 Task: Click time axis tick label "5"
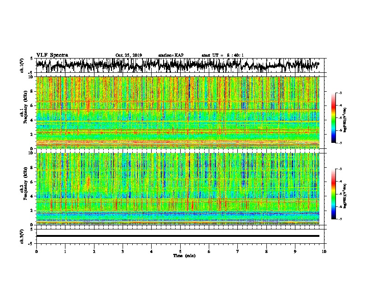coord(180,252)
